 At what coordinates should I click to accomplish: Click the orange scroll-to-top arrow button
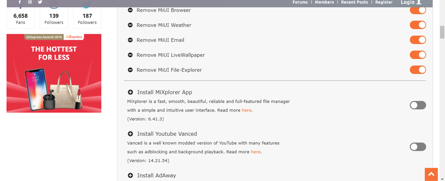coord(431,174)
